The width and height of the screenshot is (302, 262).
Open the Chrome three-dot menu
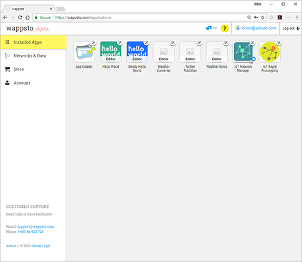pyautogui.click(x=297, y=17)
